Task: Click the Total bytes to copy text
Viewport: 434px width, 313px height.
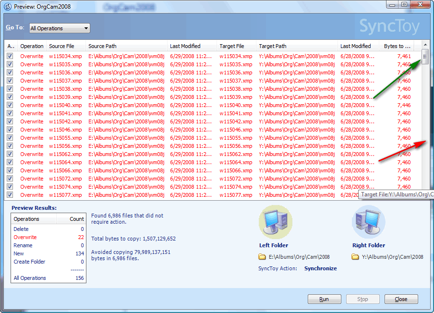Action: click(133, 239)
